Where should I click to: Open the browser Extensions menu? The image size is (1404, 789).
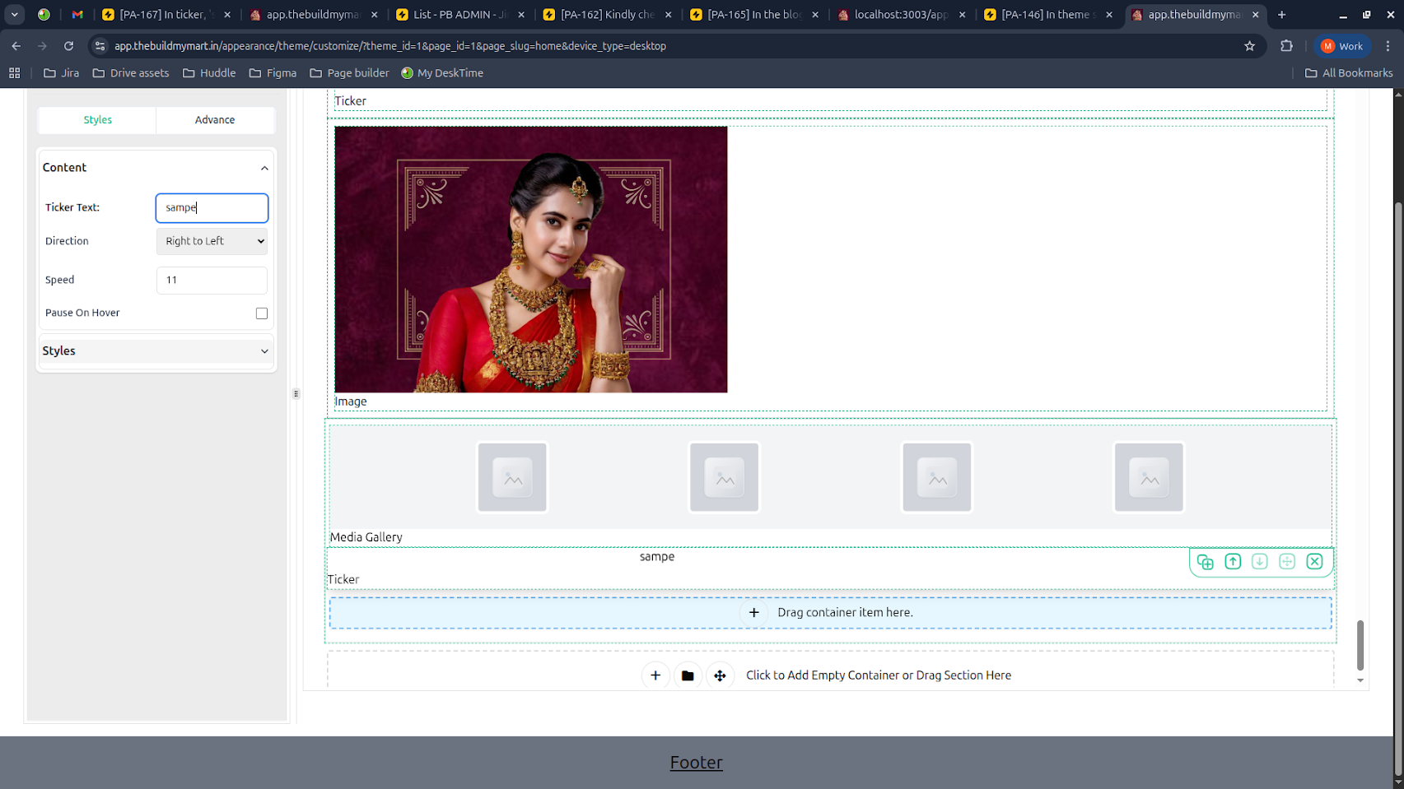tap(1287, 46)
